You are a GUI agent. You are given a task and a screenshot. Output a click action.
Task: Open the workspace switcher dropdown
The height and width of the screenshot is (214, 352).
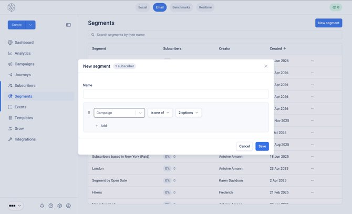15,206
